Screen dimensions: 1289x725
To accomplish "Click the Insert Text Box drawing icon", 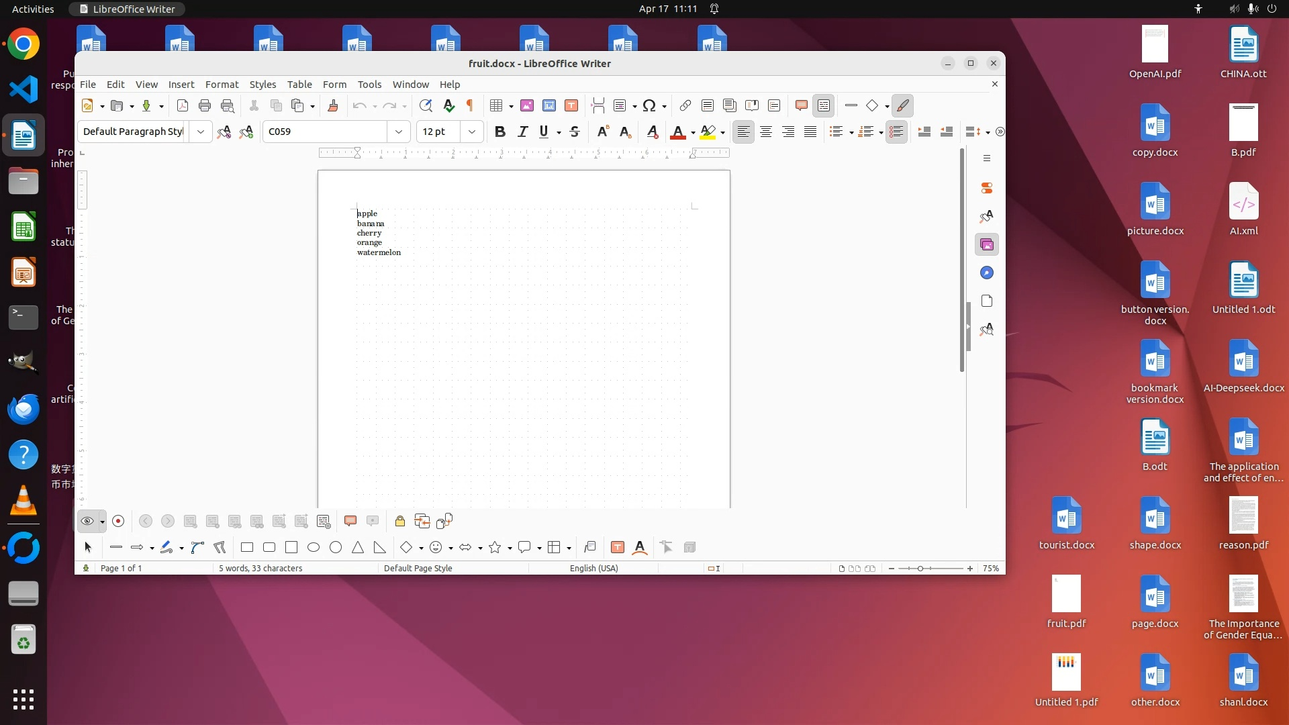I will [618, 548].
